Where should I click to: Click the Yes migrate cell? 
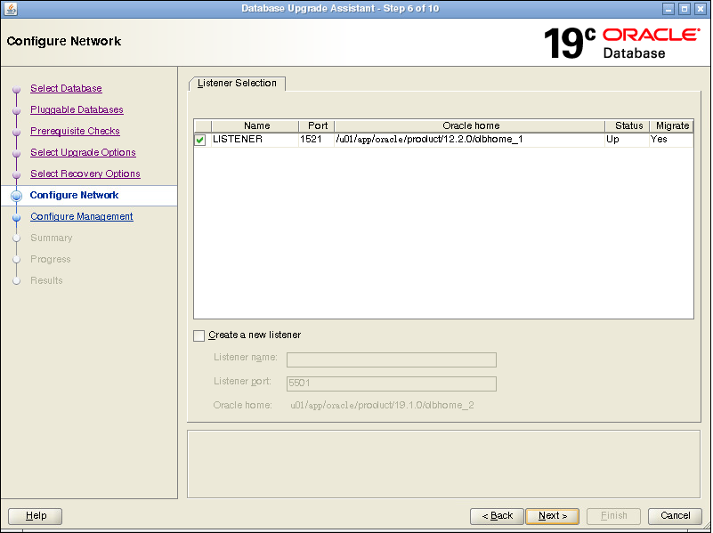672,140
